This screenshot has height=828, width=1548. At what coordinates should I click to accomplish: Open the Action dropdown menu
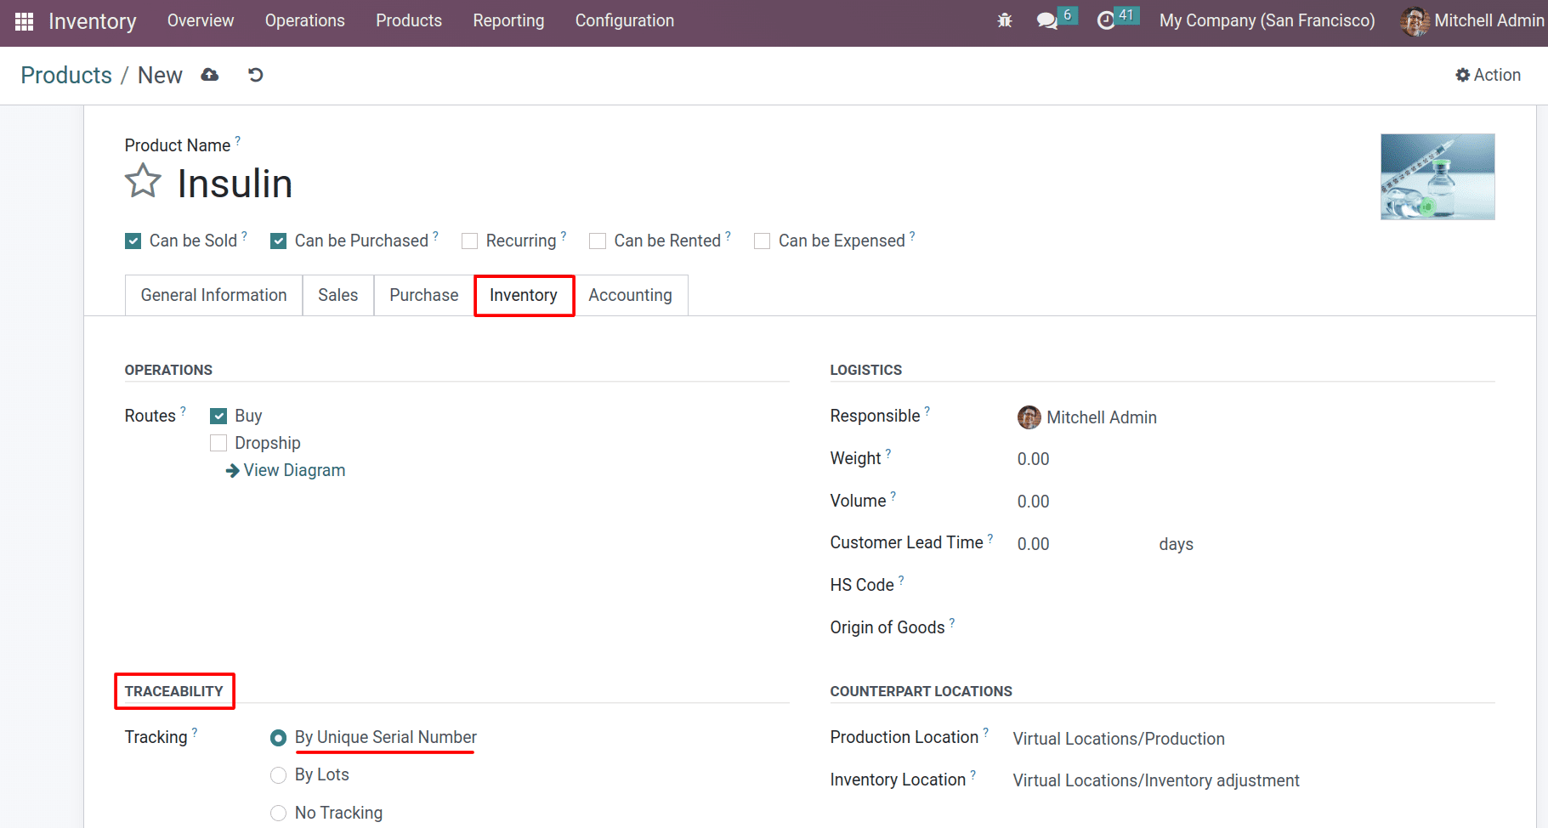[x=1488, y=75]
